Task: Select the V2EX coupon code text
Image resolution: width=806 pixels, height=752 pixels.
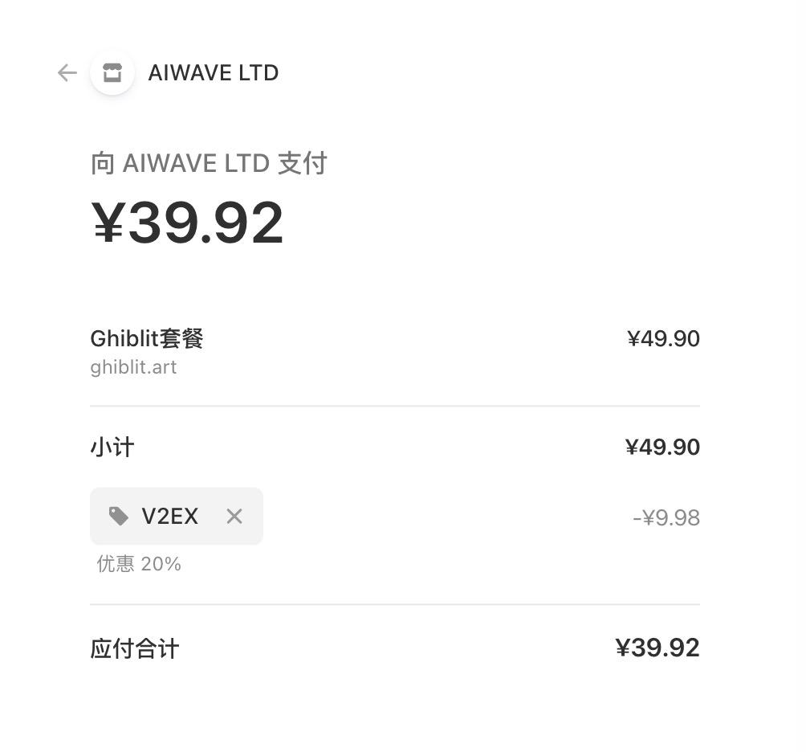Action: [x=170, y=516]
